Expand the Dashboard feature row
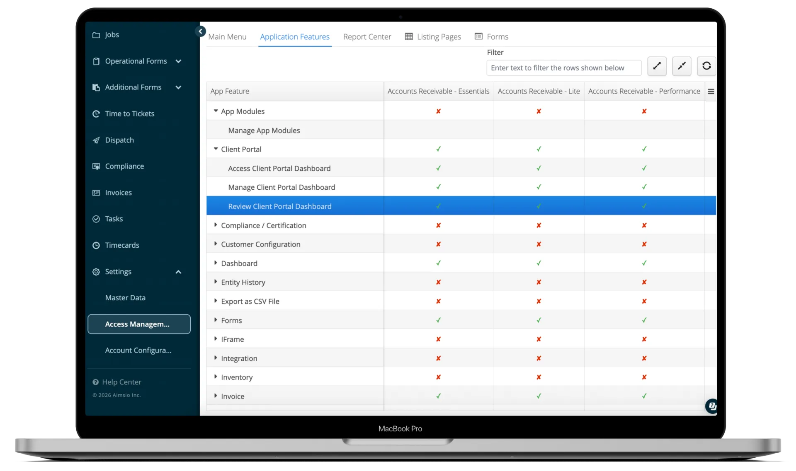The height and width of the screenshot is (471, 796). 216,263
